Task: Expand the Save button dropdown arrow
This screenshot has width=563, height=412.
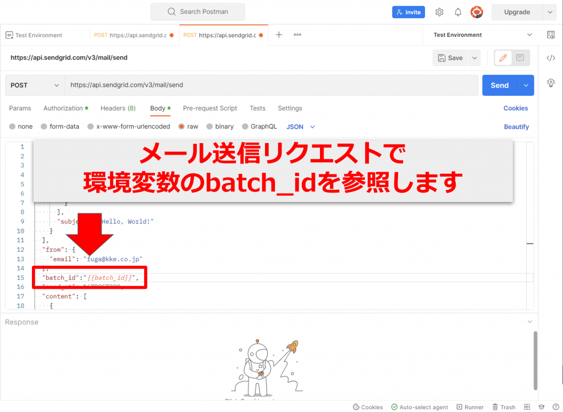Action: tap(474, 57)
